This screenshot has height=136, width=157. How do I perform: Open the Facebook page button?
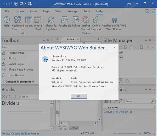click(x=65, y=22)
